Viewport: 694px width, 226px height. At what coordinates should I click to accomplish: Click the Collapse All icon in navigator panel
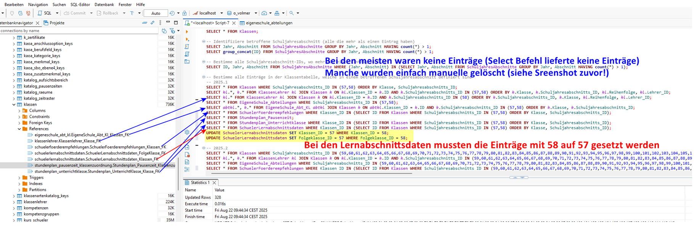point(145,23)
